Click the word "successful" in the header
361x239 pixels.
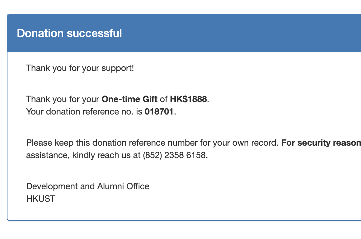click(94, 33)
